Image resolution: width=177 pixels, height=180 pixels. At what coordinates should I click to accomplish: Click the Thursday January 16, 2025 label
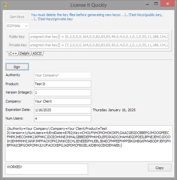click(x=114, y=110)
